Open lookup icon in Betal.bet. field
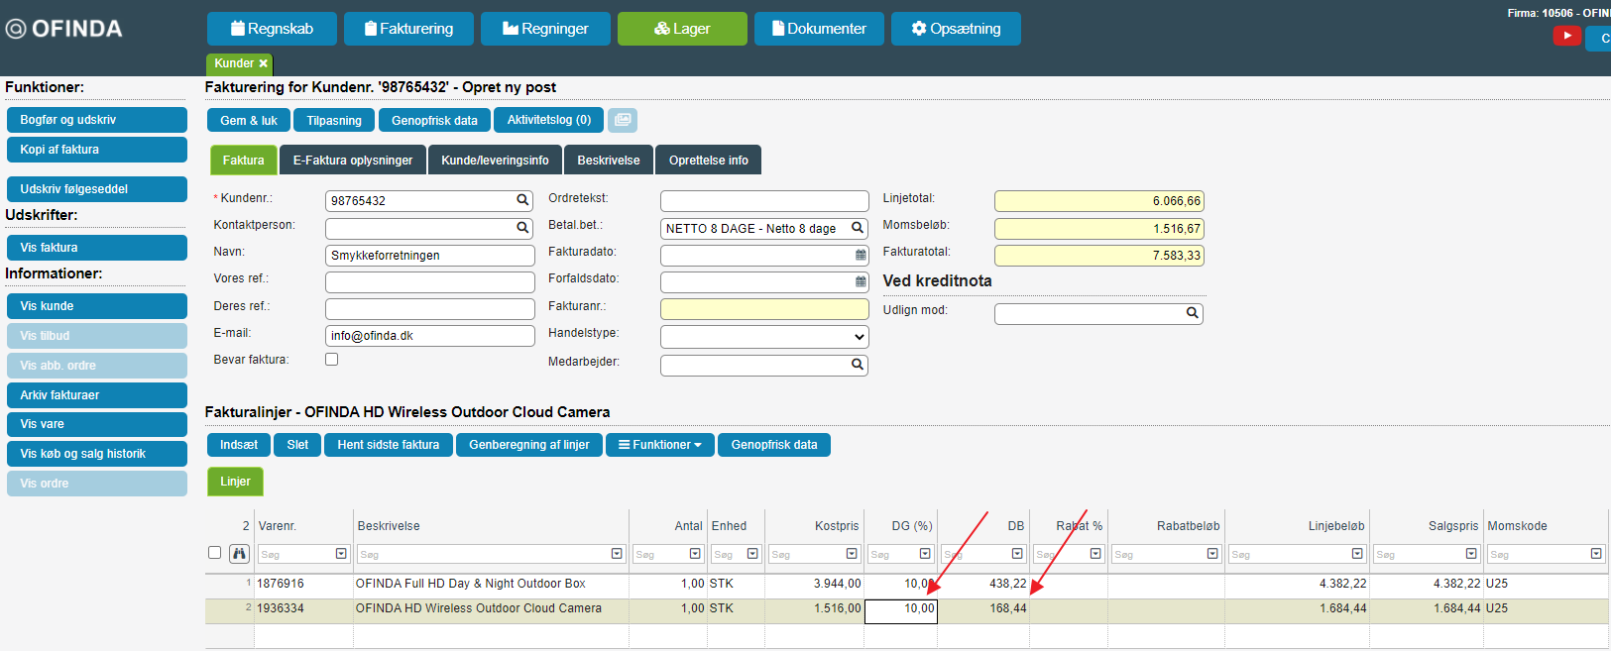 point(858,228)
